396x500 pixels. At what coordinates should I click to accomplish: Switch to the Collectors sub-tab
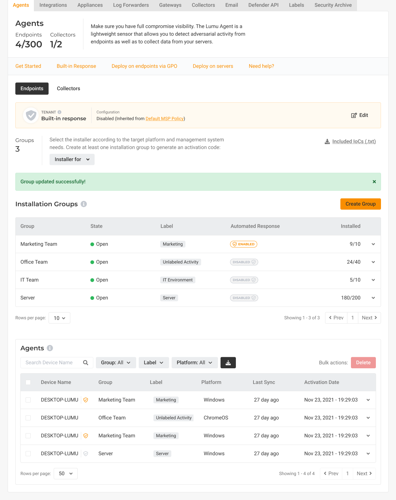(x=68, y=89)
